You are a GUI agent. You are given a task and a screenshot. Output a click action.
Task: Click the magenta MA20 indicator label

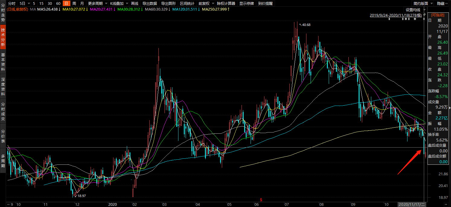[x=102, y=9]
